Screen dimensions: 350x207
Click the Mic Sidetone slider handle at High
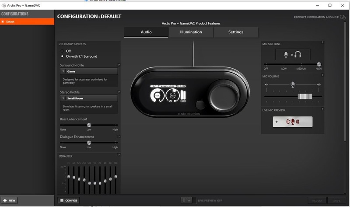pos(319,64)
